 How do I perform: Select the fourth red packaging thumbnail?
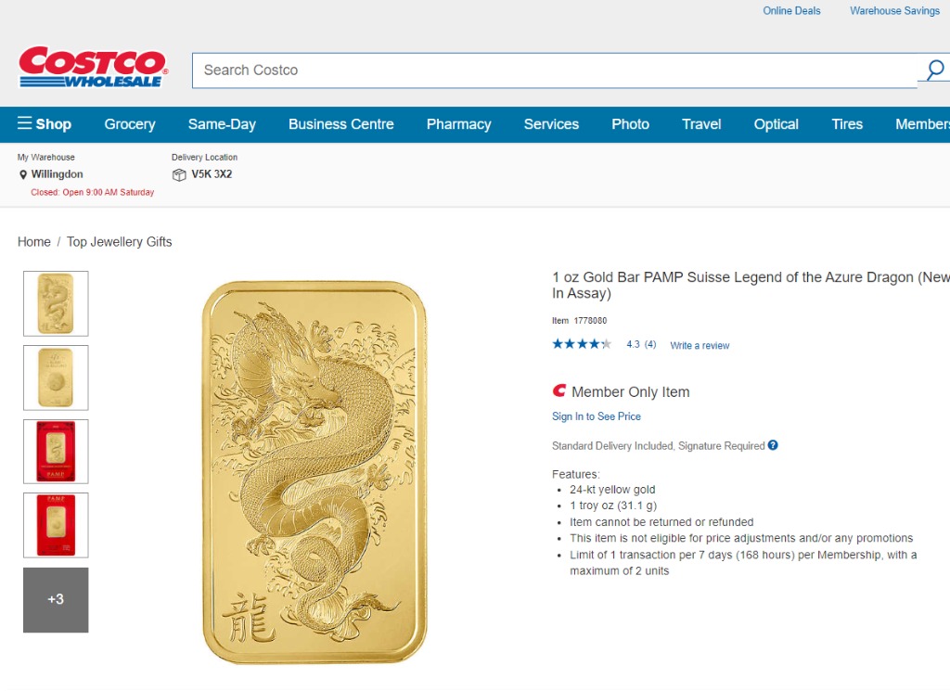tap(56, 525)
